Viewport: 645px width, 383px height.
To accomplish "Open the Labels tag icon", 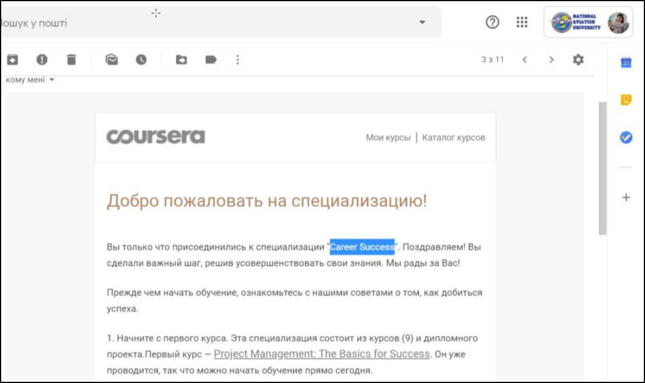I will coord(211,59).
